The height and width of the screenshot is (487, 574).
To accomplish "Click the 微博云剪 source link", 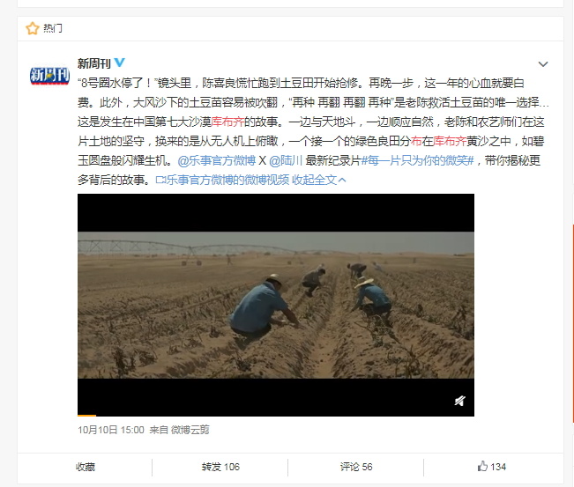I will click(x=190, y=430).
